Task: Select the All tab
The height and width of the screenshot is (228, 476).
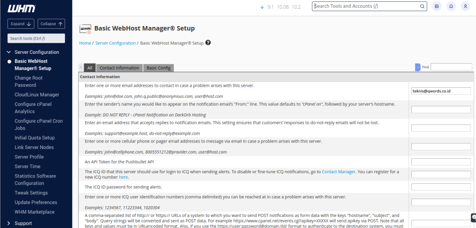Action: coord(90,68)
